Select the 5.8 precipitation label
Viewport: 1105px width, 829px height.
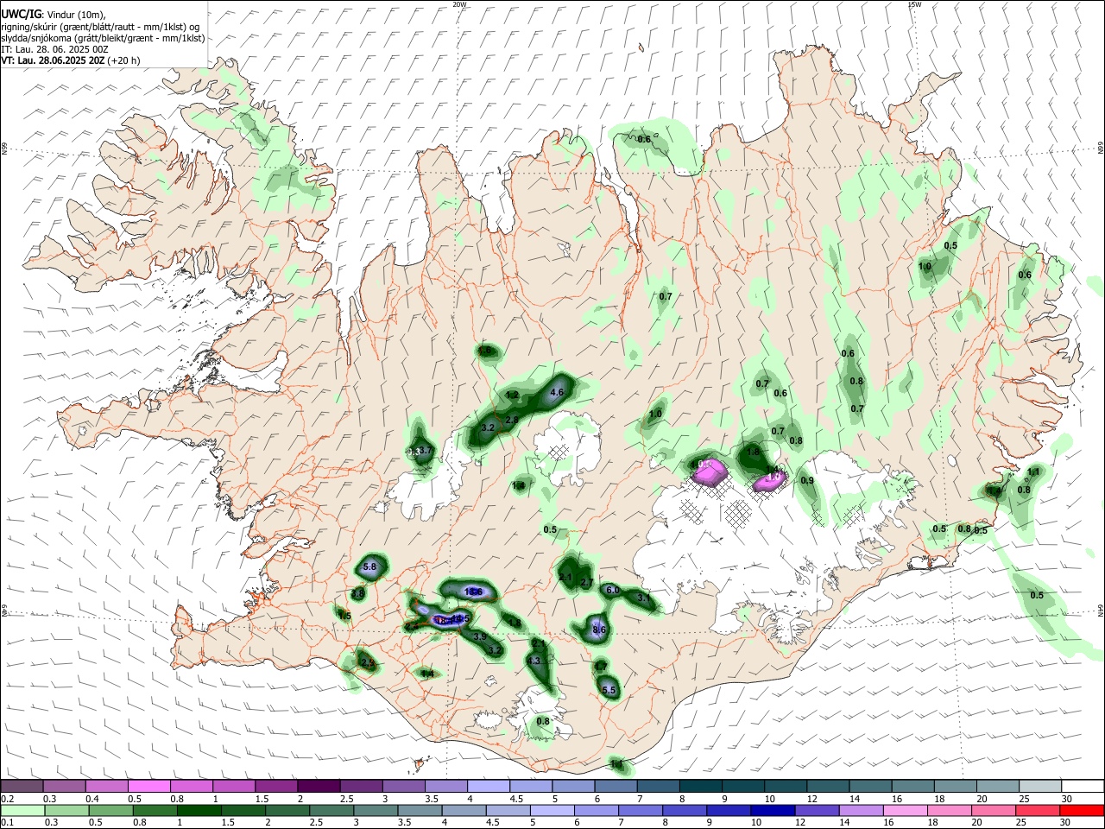pyautogui.click(x=370, y=566)
